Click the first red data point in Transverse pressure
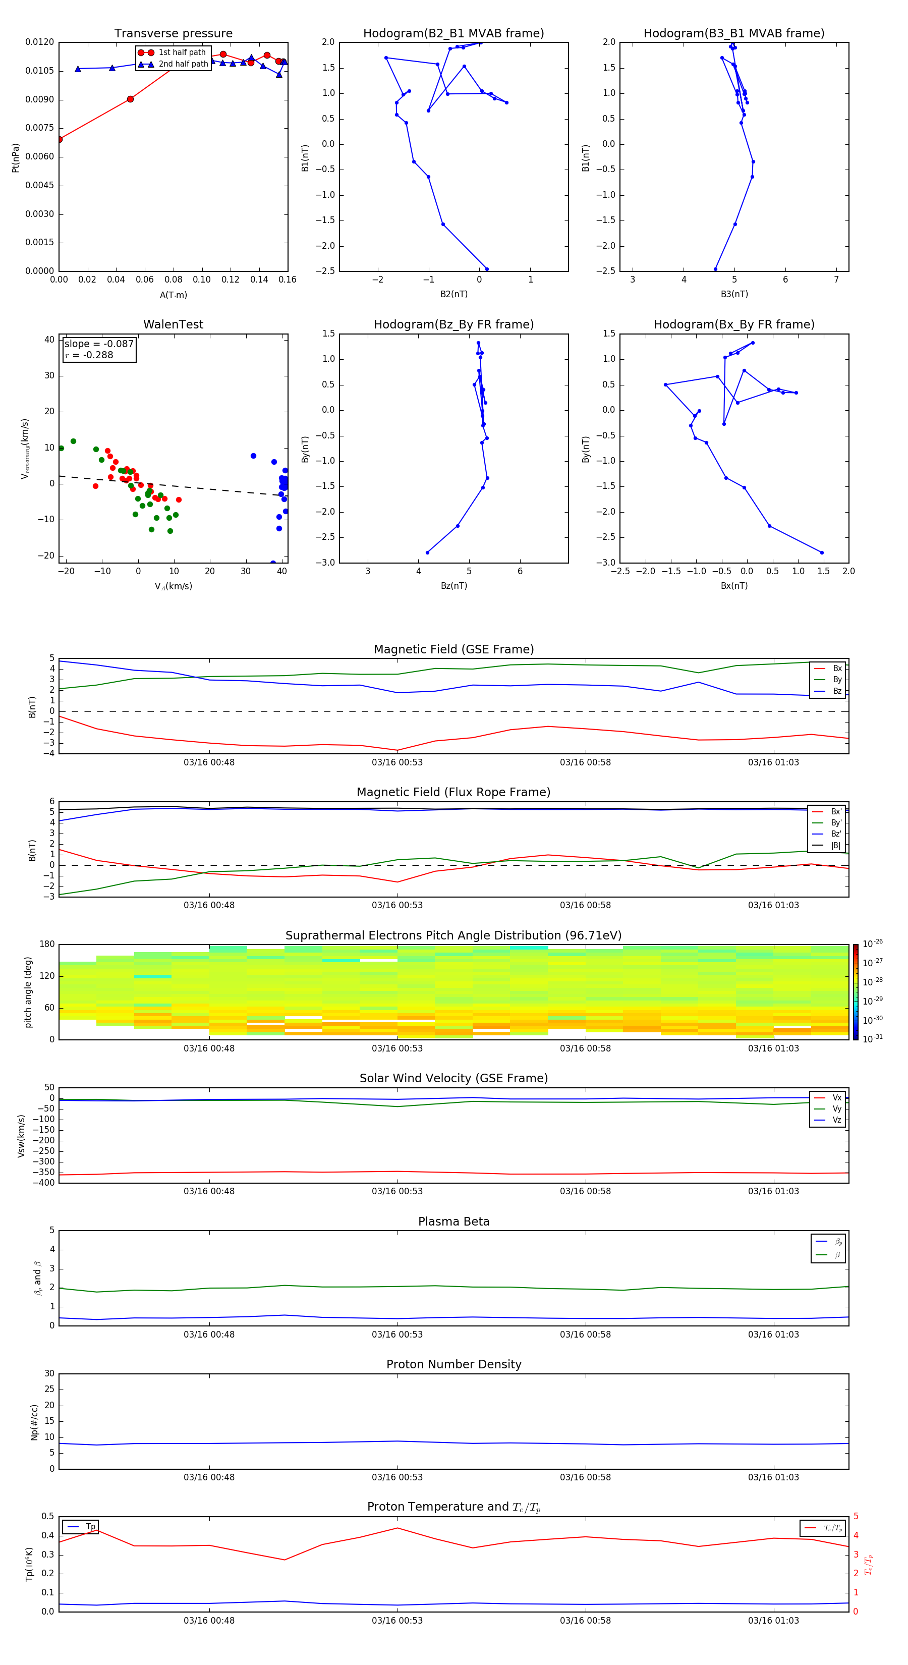This screenshot has height=1665, width=908. [60, 140]
